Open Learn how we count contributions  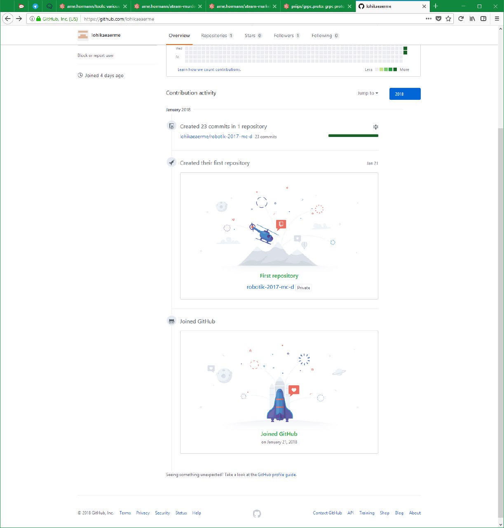(x=209, y=70)
